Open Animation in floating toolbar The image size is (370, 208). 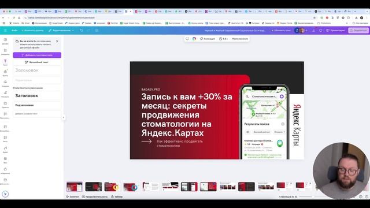click(x=208, y=39)
